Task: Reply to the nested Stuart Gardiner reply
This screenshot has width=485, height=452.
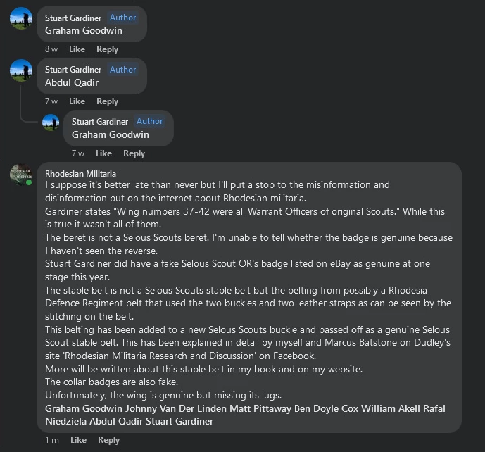Action: (x=134, y=153)
